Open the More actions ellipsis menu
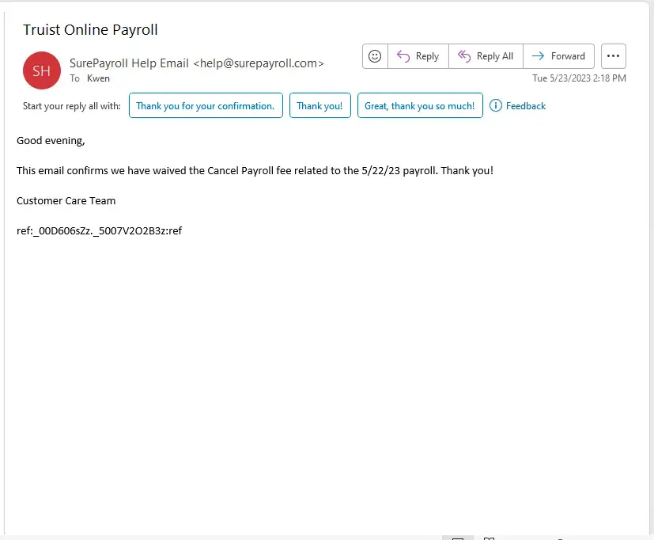 [614, 56]
